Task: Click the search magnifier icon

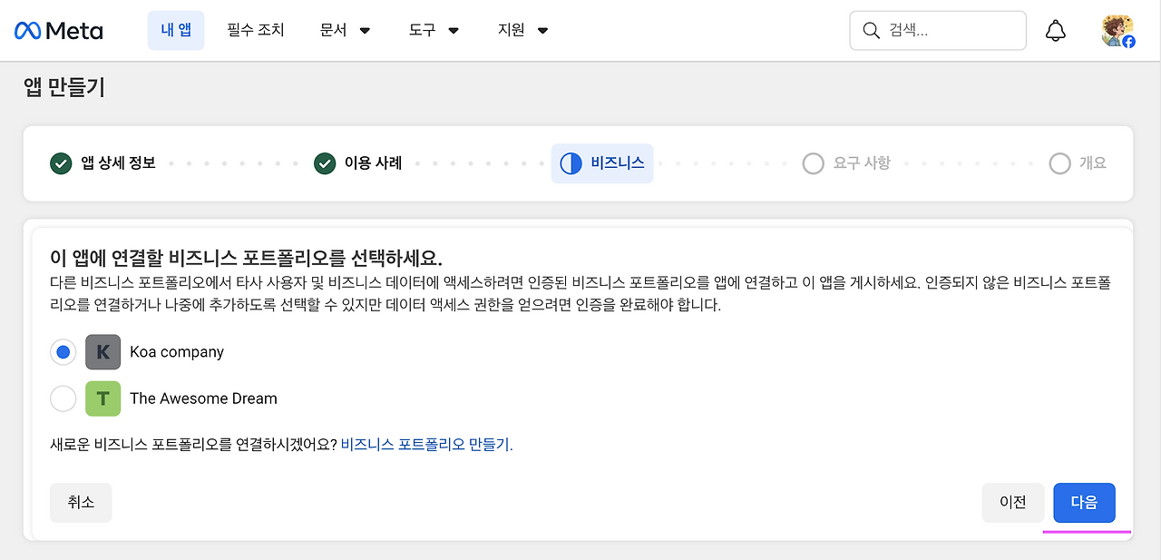Action: pyautogui.click(x=871, y=31)
